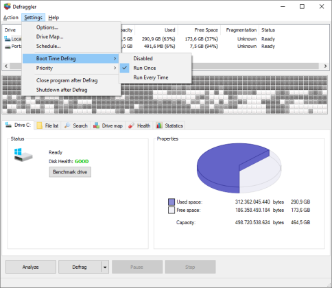Select the Local disk drive icon

click(8, 39)
